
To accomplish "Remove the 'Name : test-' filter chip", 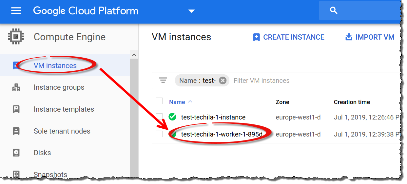I will 223,81.
